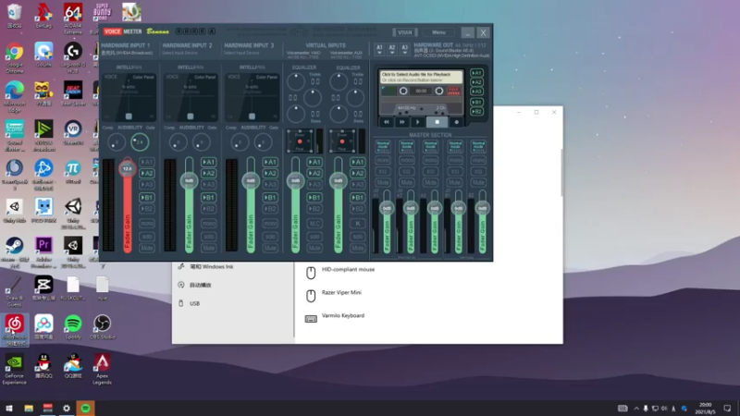Mute the Voicemeeter AUX virtual input

357,248
